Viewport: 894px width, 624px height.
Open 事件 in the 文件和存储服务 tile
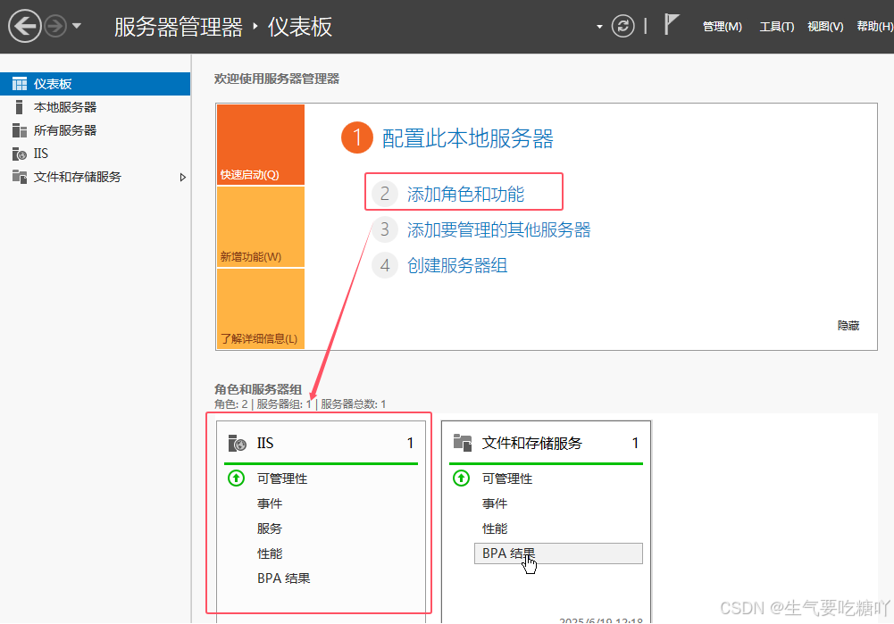pyautogui.click(x=494, y=503)
